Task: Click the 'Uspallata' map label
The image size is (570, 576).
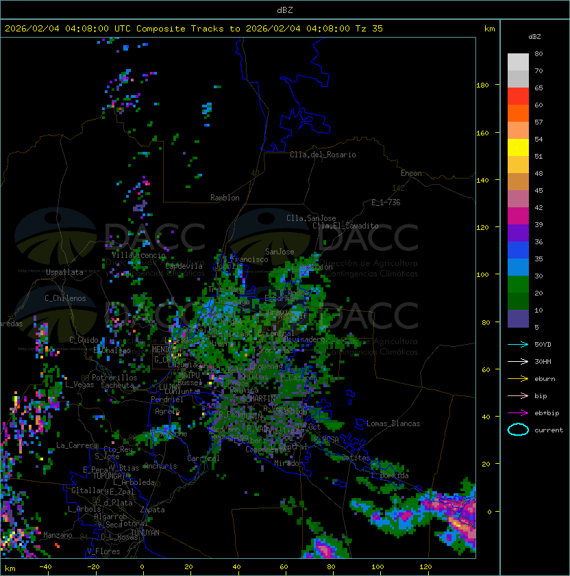Action: click(x=65, y=272)
